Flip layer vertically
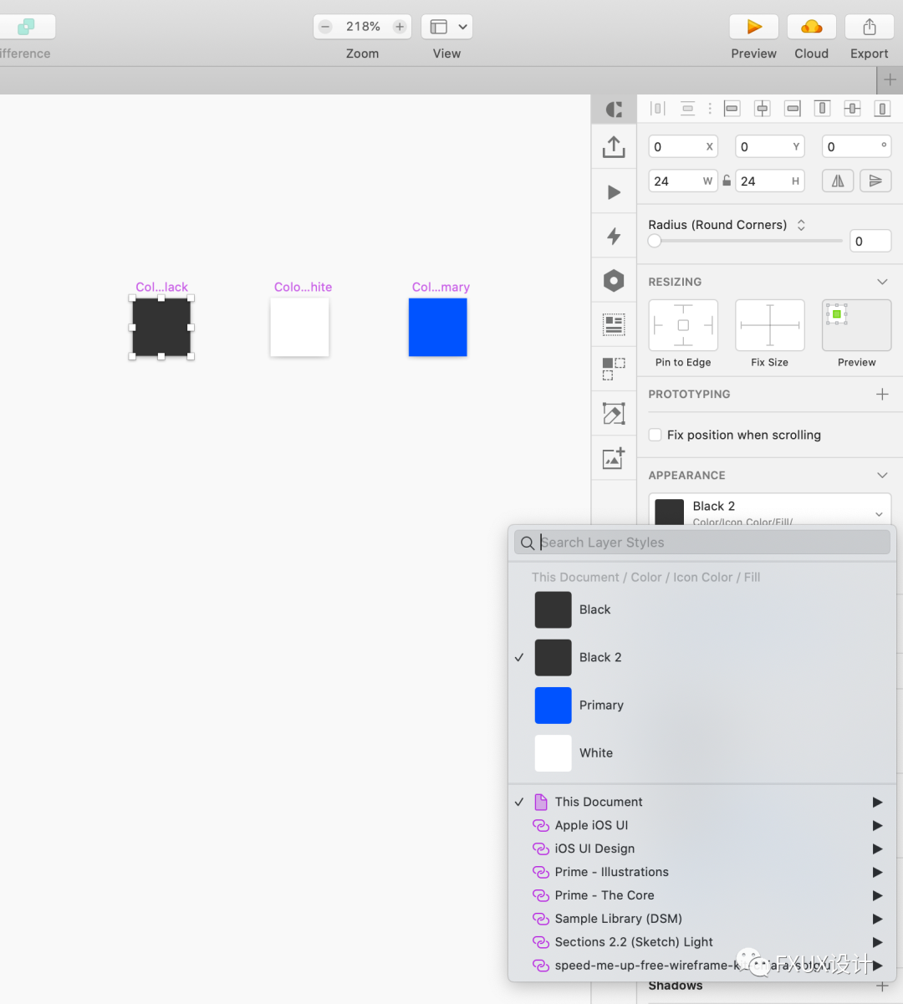 point(875,181)
